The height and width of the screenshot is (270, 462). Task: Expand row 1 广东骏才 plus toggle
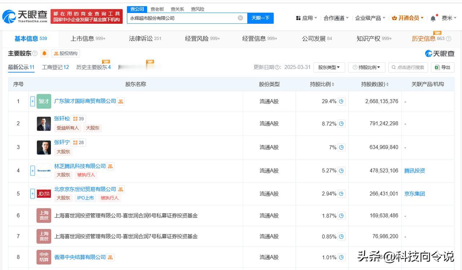click(x=32, y=102)
